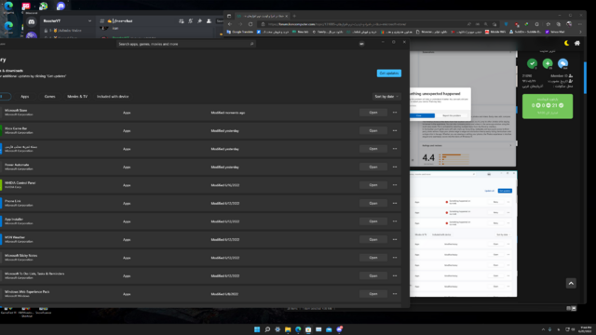Viewport: 596px width, 335px height.
Task: Expand BoosterYT server dropdown in Discord
Action: (x=89, y=20)
